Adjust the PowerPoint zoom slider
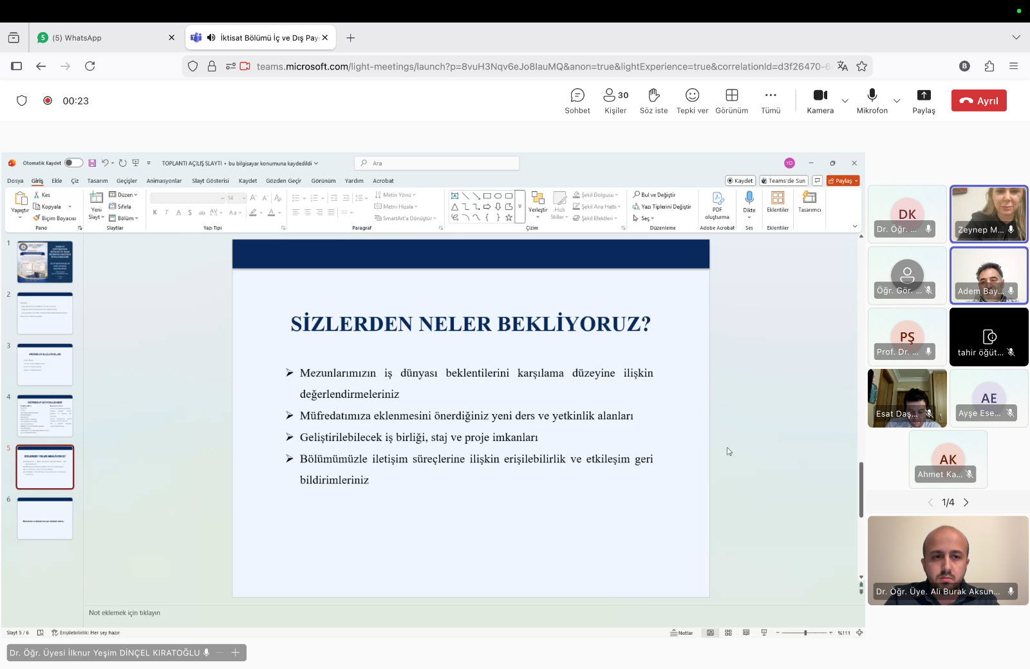 805,633
